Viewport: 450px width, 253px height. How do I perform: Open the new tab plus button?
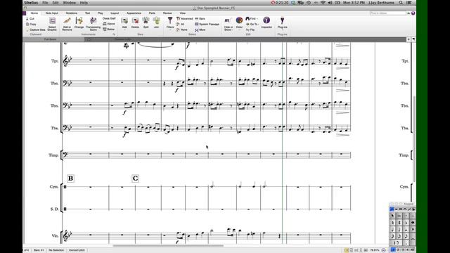pyautogui.click(x=409, y=39)
